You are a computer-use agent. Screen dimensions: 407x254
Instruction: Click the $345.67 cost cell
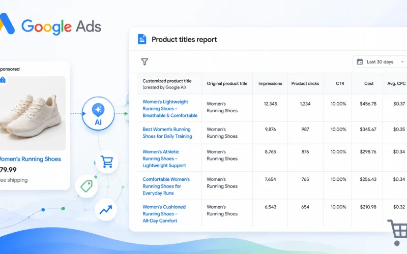pyautogui.click(x=368, y=130)
